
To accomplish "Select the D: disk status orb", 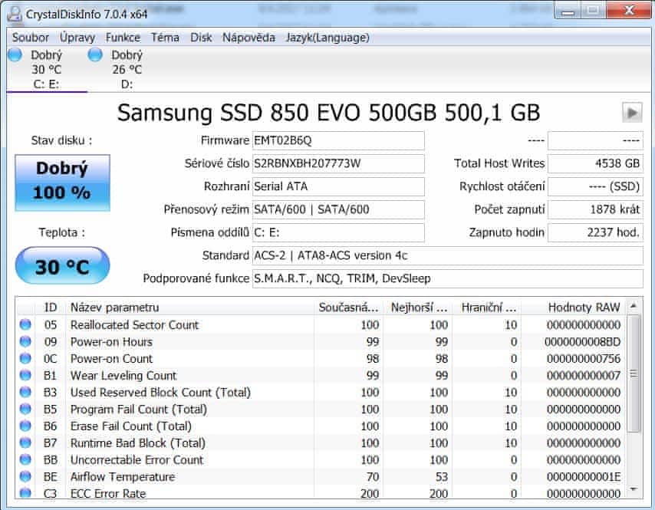I will pos(95,54).
